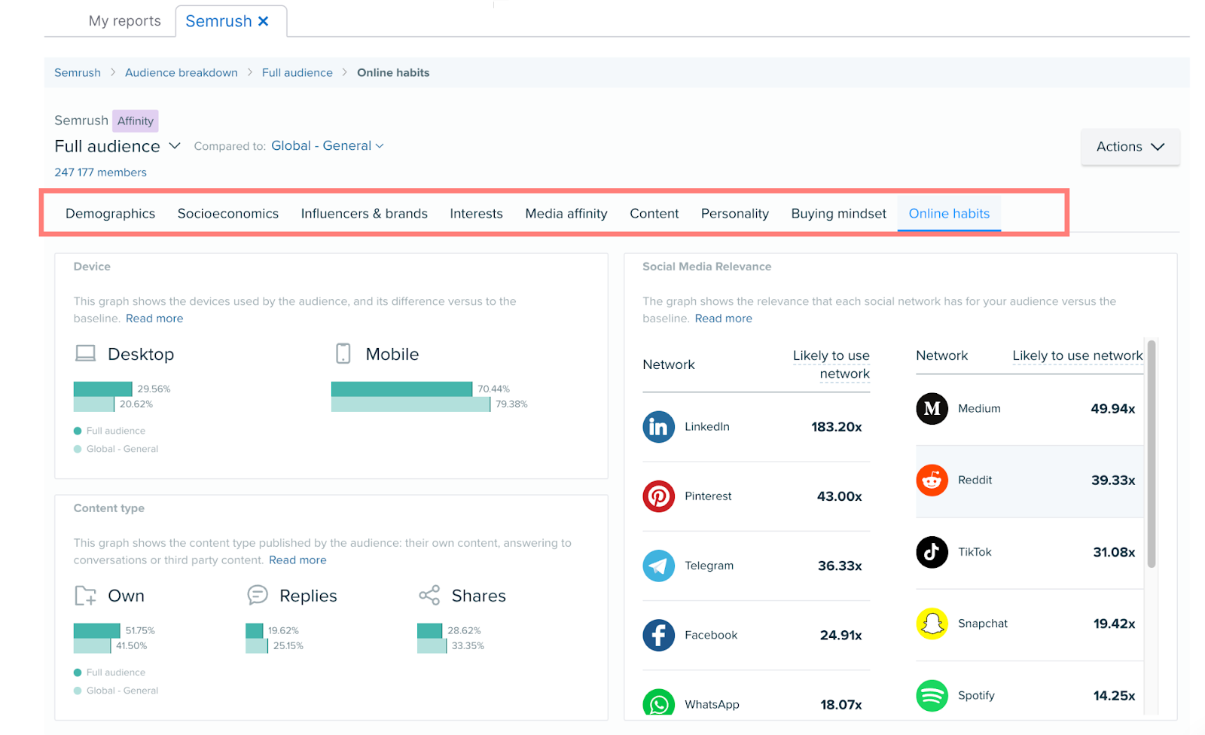Expand the Full audience dropdown chevron
1205x735 pixels.
[x=174, y=146]
